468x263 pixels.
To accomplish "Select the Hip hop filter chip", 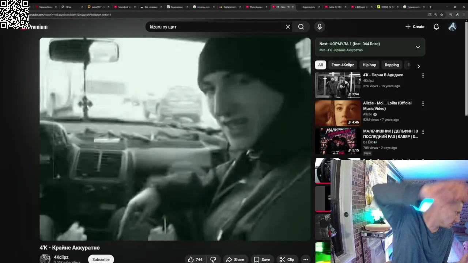I will 369,65.
